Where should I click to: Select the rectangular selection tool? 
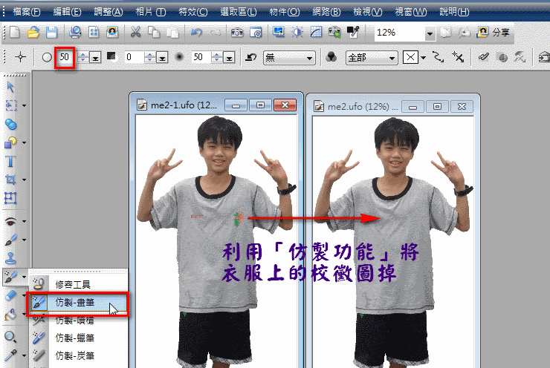pos(10,105)
